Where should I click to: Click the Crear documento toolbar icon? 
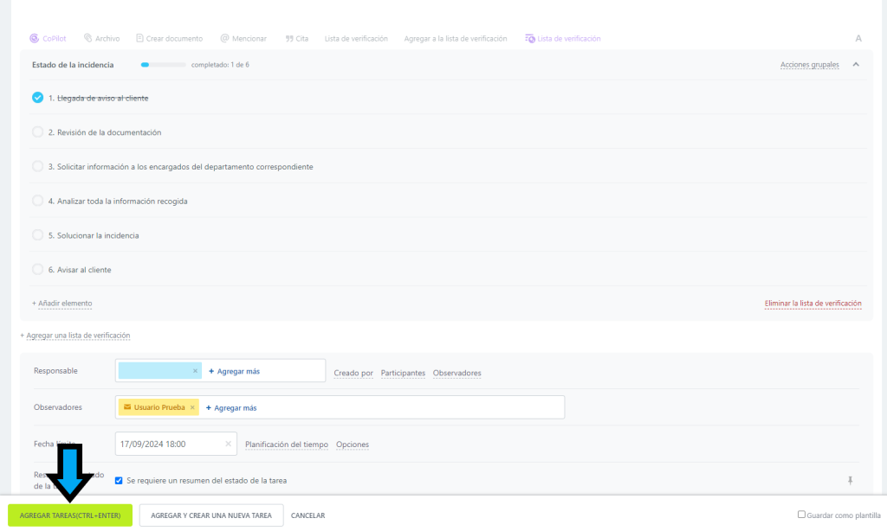click(x=139, y=39)
